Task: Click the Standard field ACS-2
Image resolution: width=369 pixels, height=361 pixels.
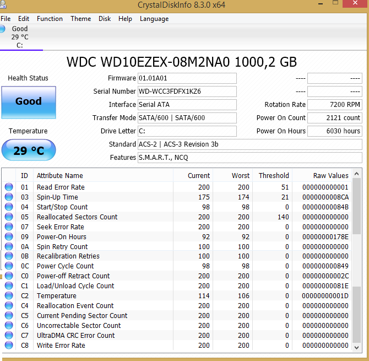Action: [x=249, y=144]
